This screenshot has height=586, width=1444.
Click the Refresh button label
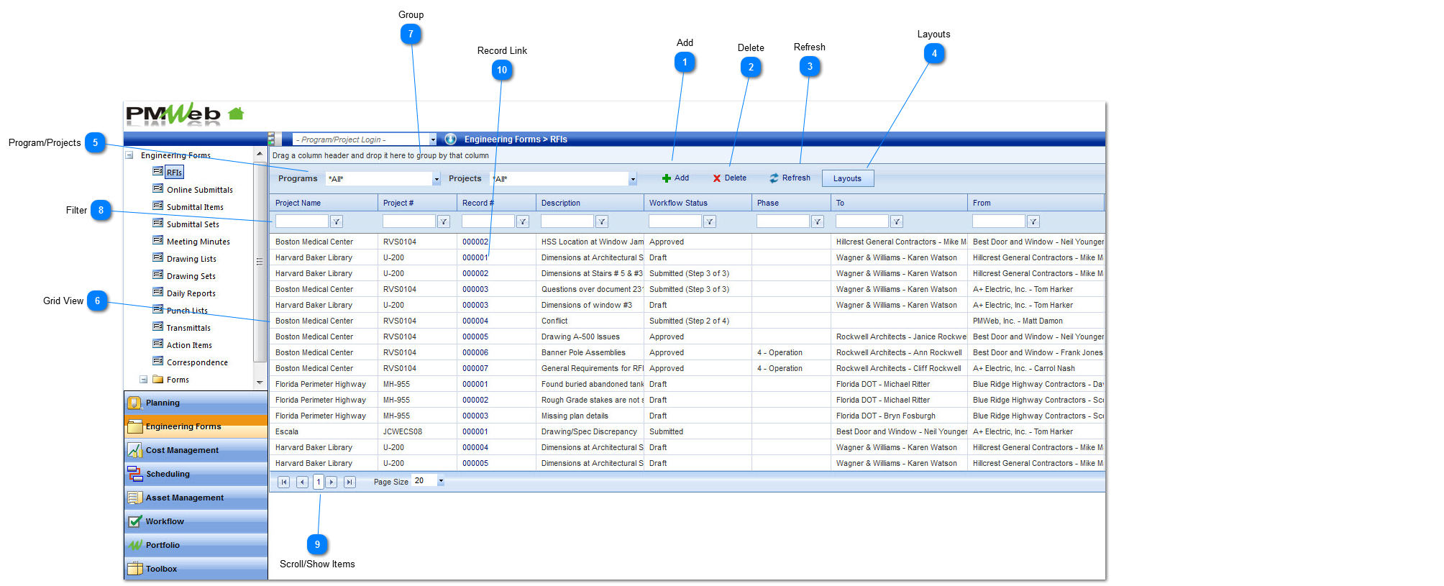(796, 178)
